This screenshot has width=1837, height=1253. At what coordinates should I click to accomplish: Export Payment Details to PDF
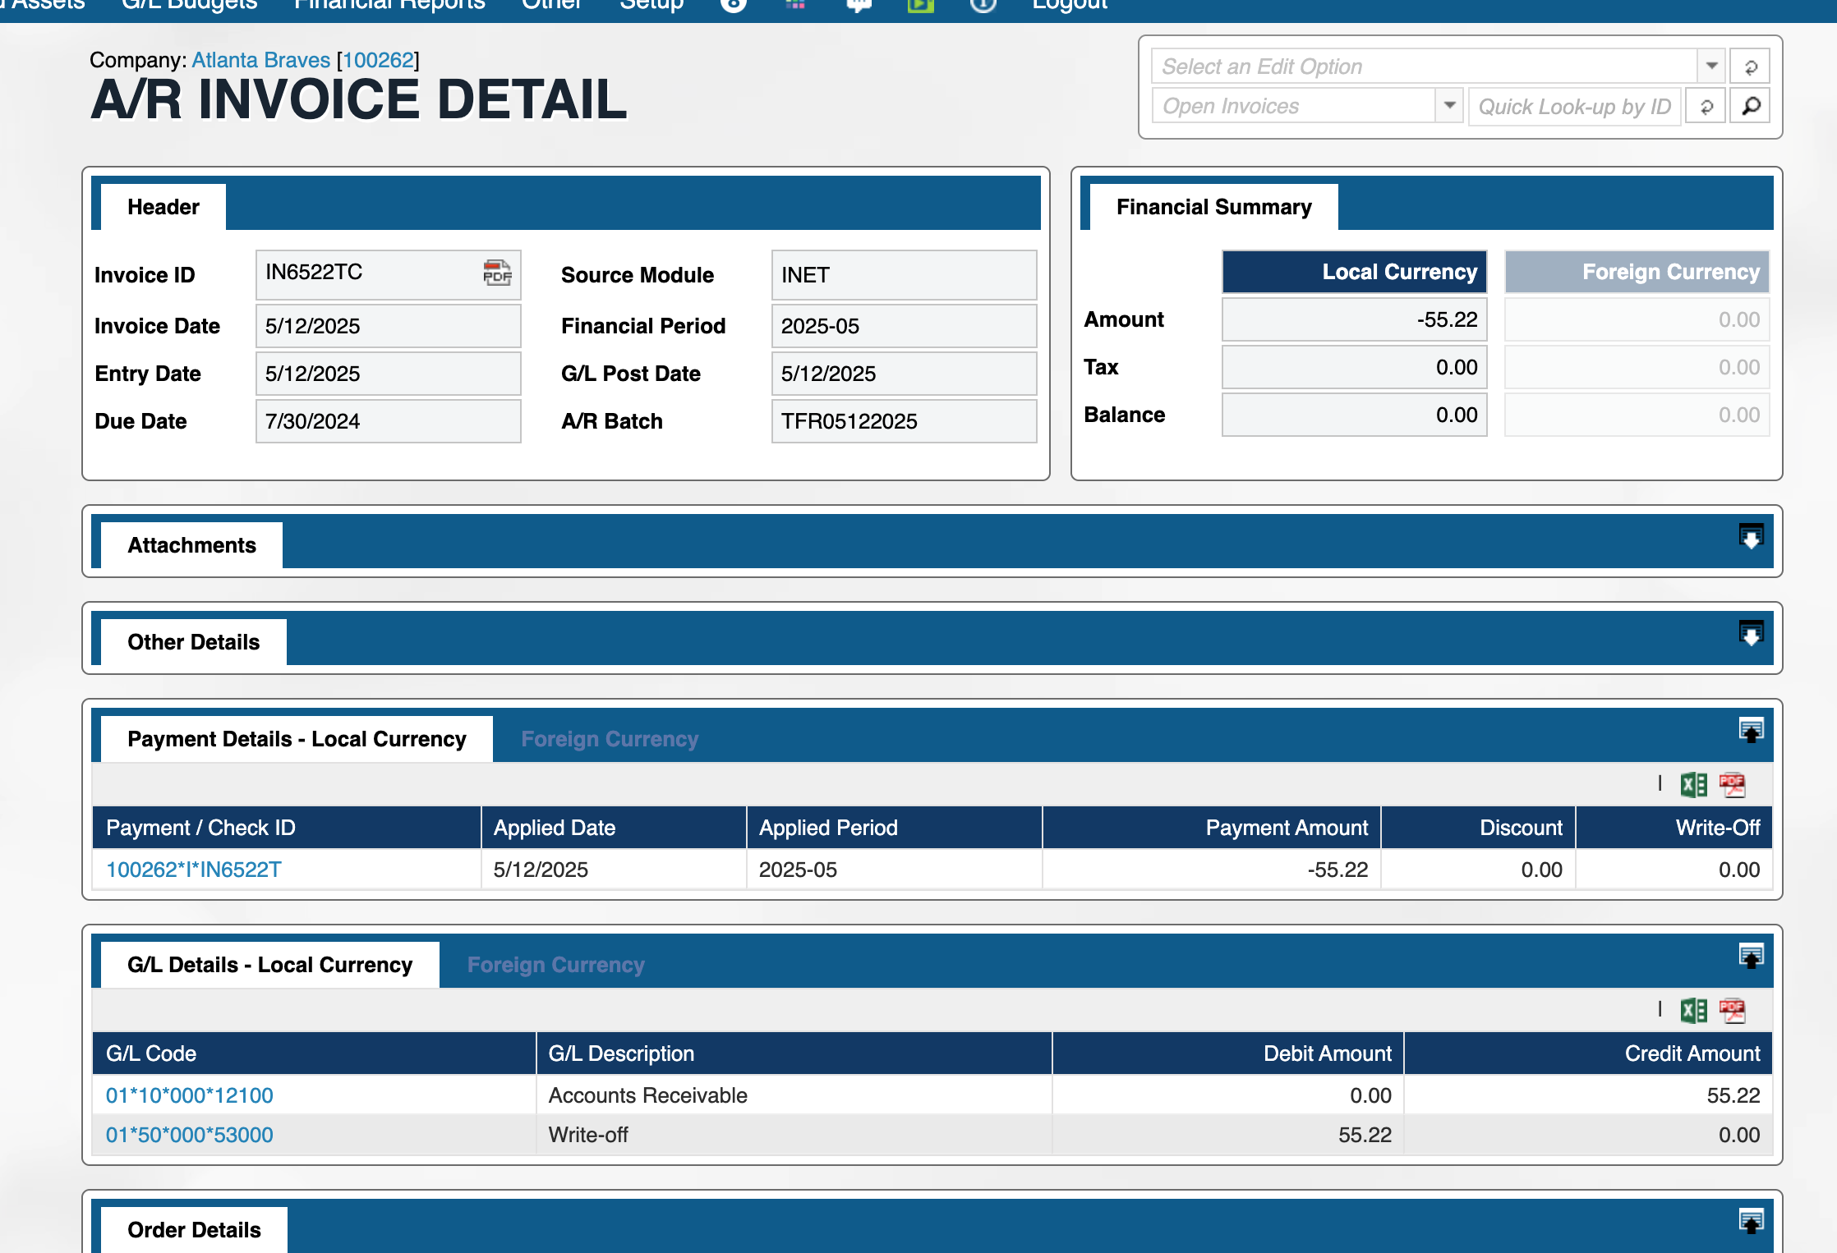point(1732,785)
